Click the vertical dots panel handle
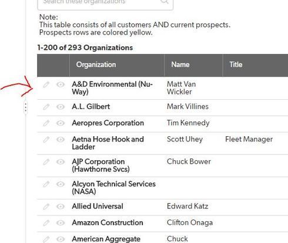288x243 pixels. pos(26,107)
